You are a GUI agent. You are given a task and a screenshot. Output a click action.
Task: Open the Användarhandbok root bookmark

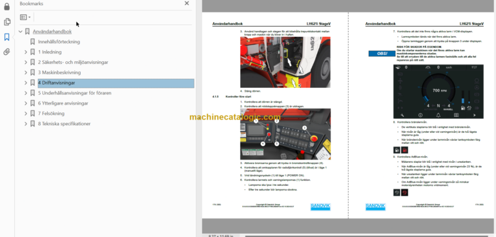52,32
